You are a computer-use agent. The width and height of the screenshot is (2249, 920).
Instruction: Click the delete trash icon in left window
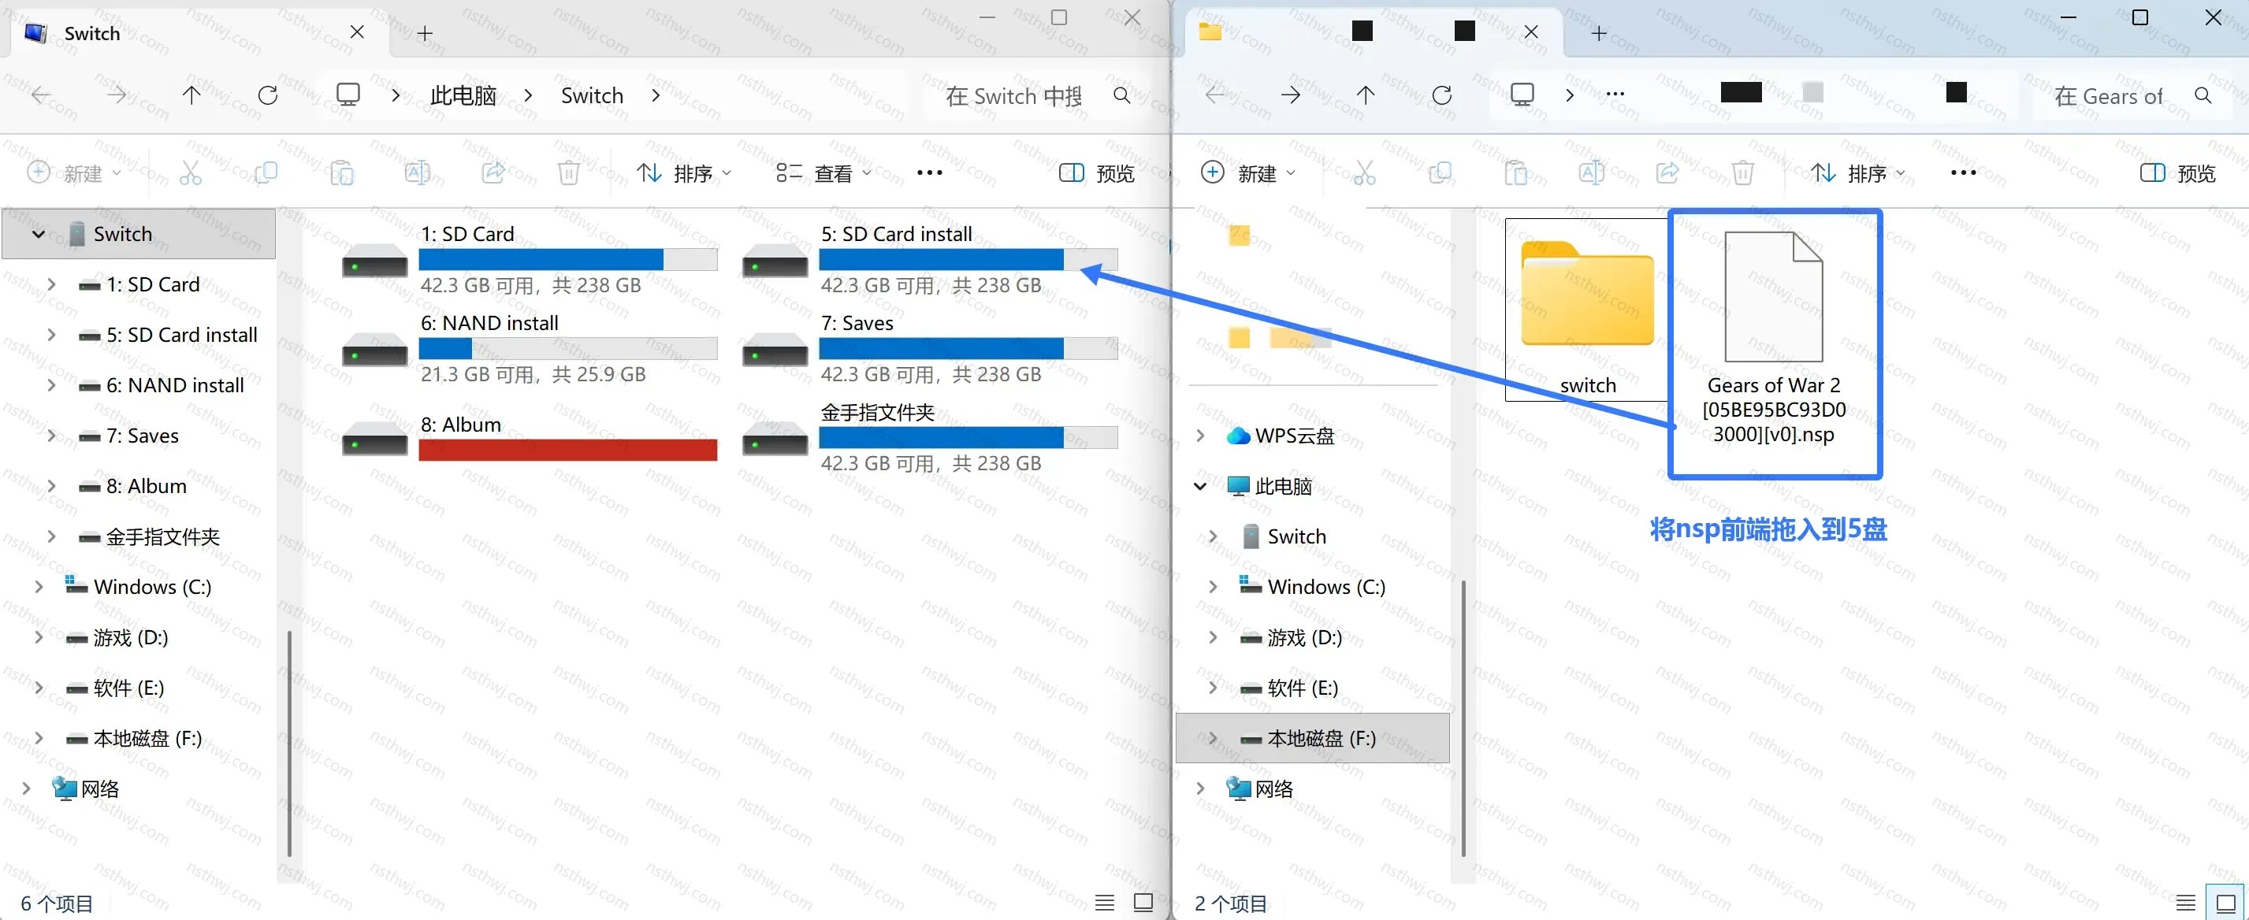(568, 172)
